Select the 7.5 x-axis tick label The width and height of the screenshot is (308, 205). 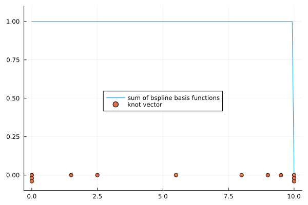(228, 196)
